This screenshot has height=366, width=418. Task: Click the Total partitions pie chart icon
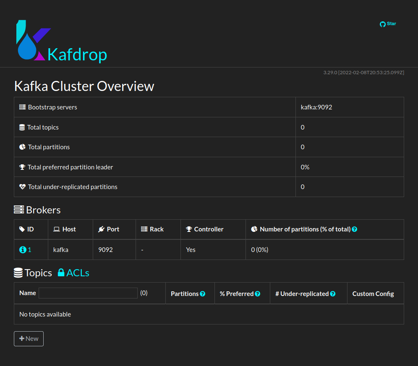pos(22,147)
